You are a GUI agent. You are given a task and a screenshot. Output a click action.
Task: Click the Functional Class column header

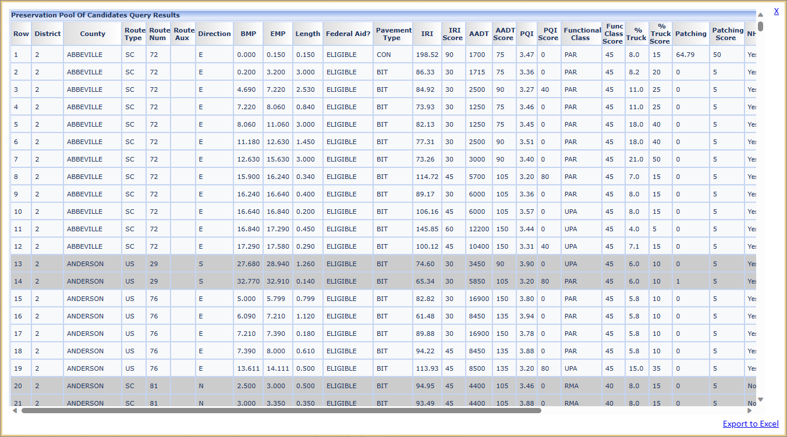tap(581, 34)
